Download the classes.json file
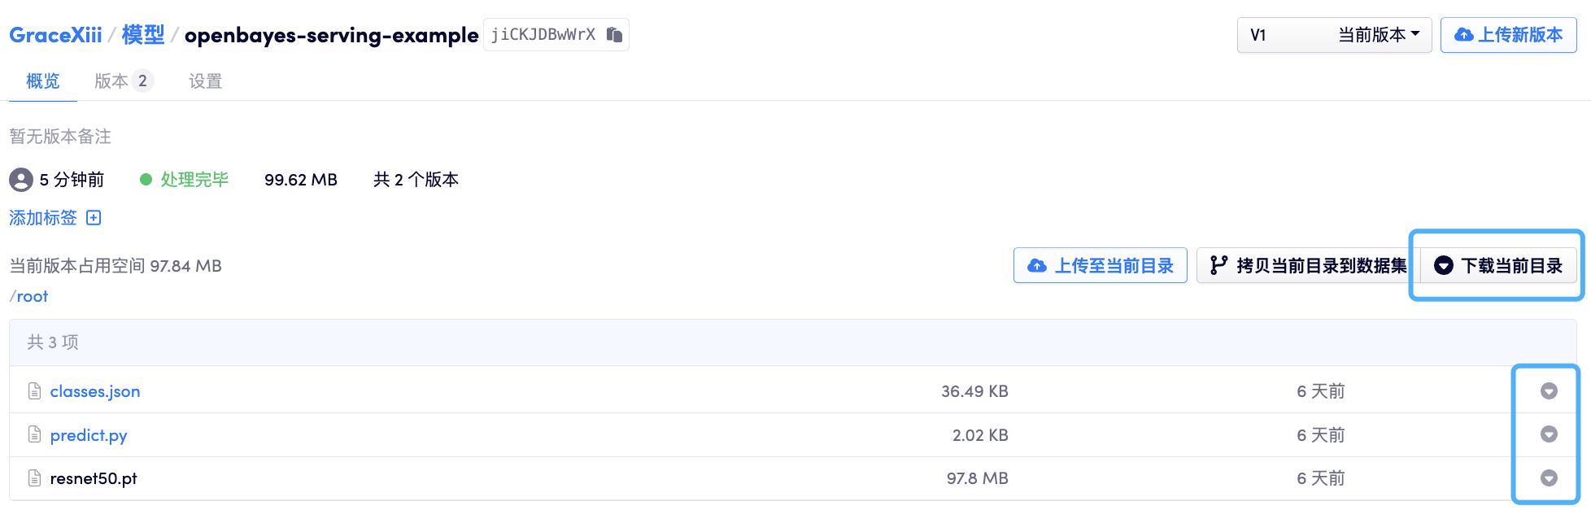The width and height of the screenshot is (1591, 532). (1549, 391)
